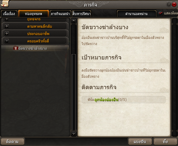Expand the ประกอบอาชีพ category
The image size is (178, 146).
pos(7,34)
